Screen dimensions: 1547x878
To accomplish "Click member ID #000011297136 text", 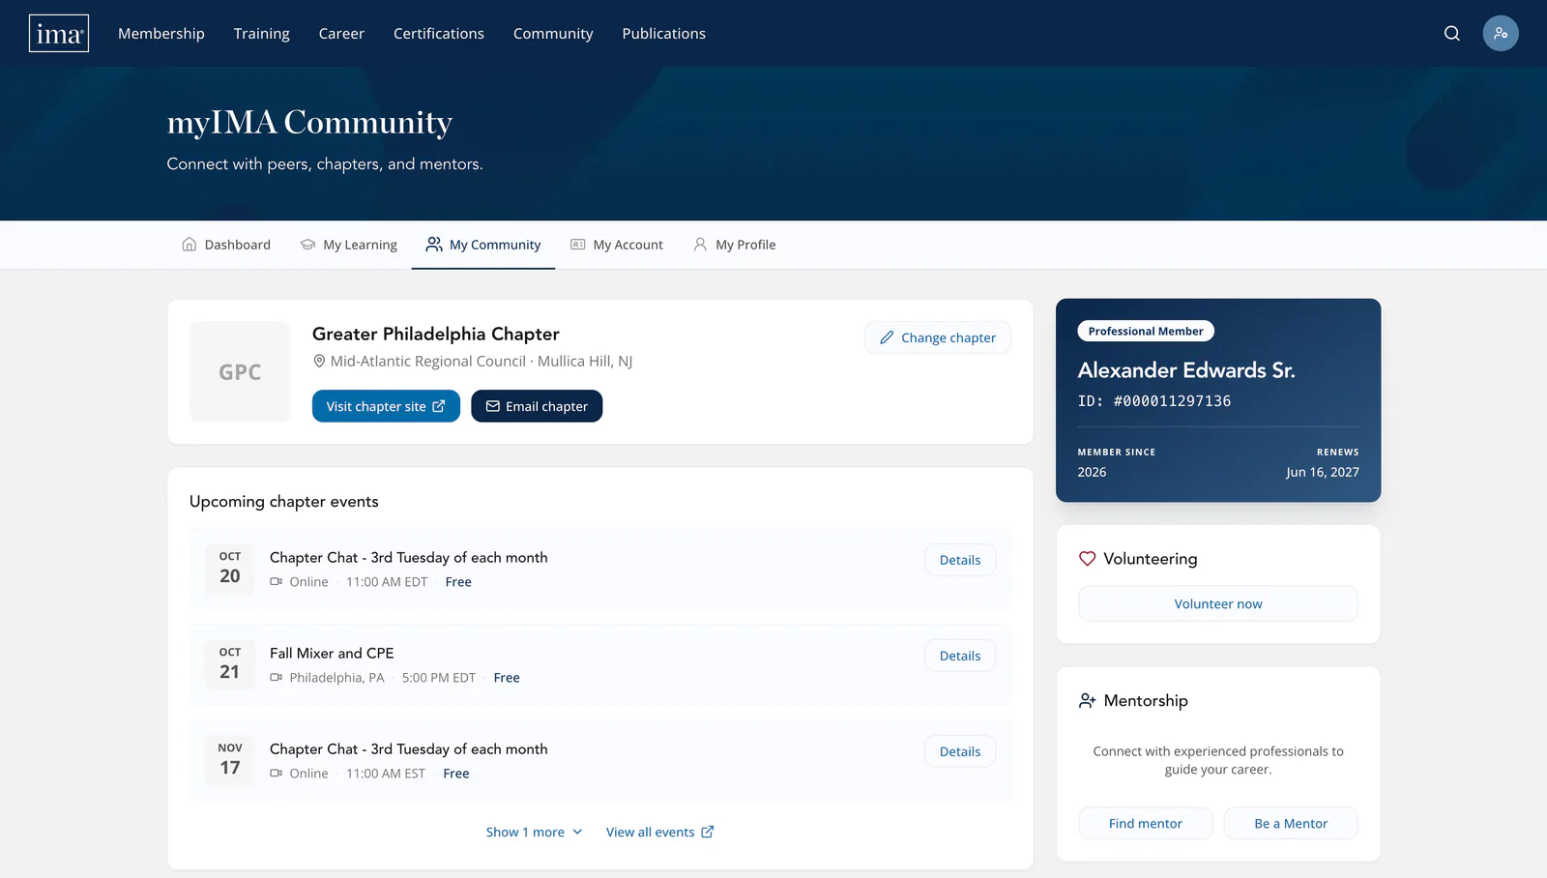I will tap(1172, 401).
